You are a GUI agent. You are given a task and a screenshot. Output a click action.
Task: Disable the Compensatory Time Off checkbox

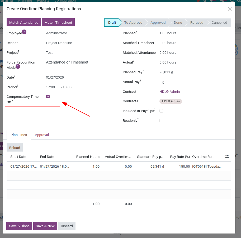(48, 96)
